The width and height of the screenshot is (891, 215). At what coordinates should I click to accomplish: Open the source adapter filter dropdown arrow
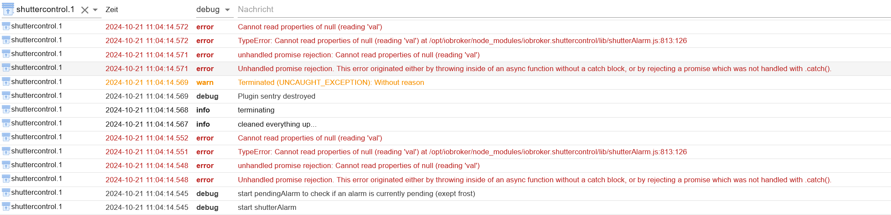pos(95,10)
